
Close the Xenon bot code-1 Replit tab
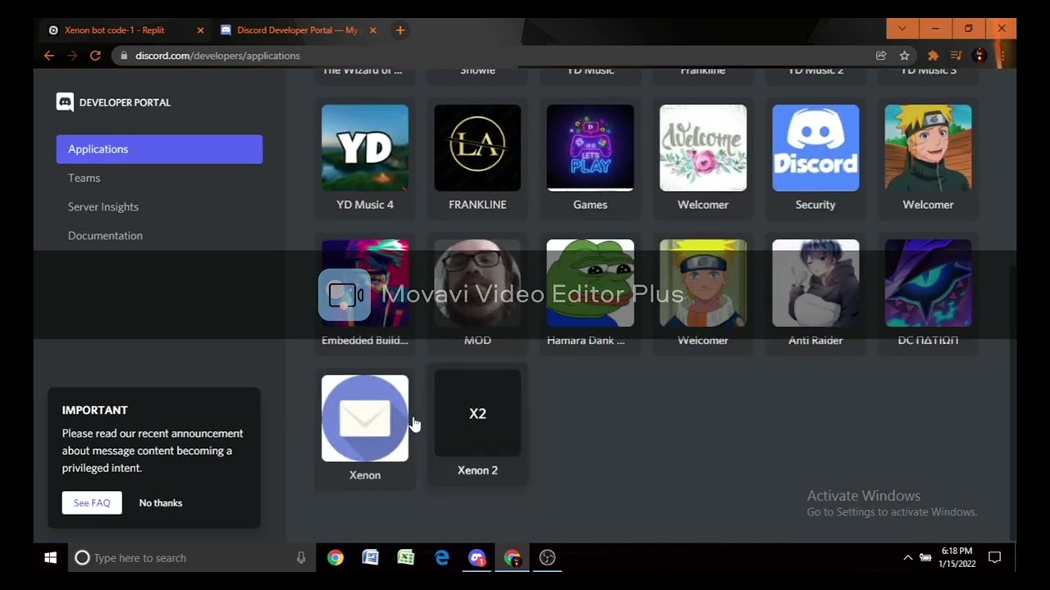pyautogui.click(x=200, y=30)
